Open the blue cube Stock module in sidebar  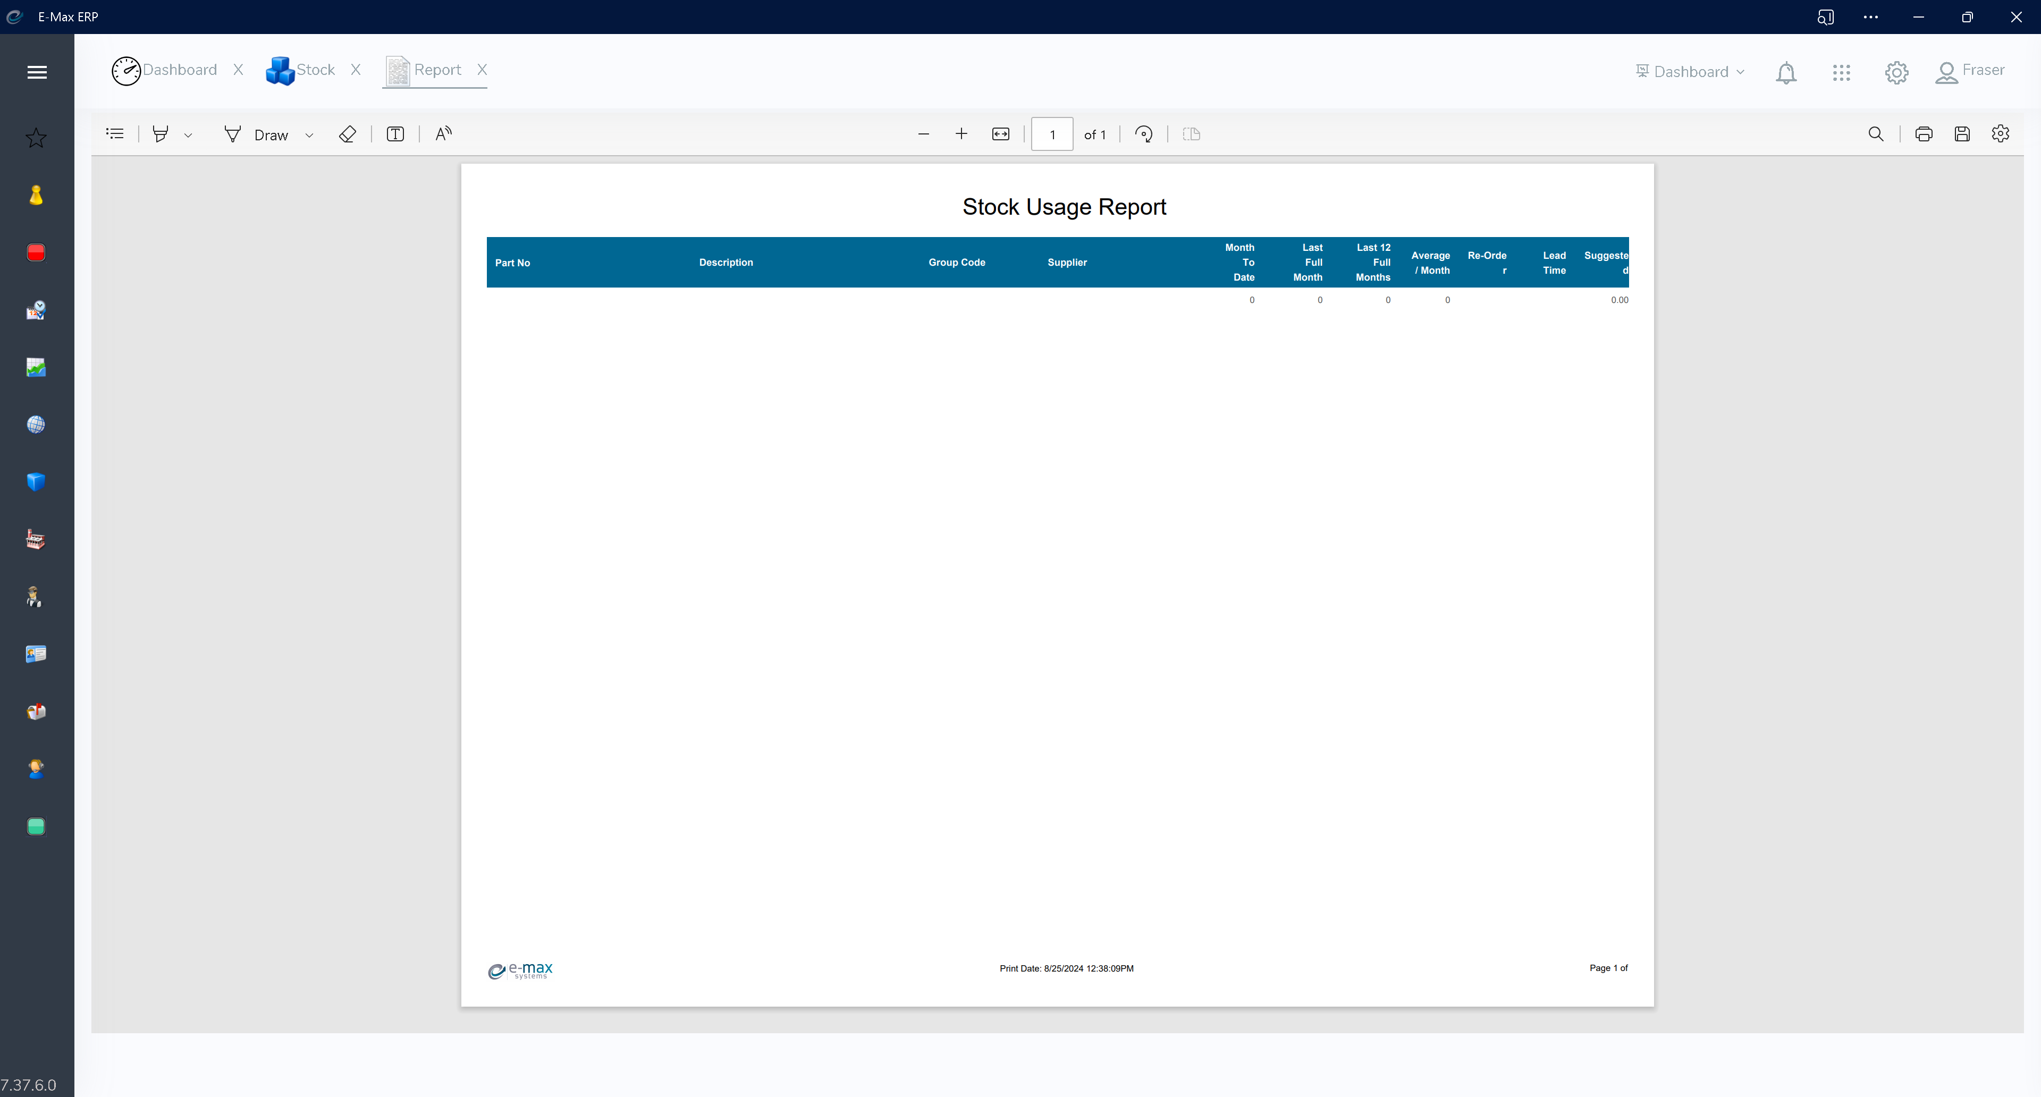[36, 482]
